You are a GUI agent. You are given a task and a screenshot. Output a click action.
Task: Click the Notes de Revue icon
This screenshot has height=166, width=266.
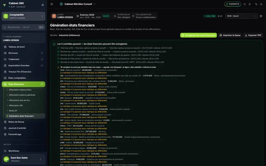5,122
